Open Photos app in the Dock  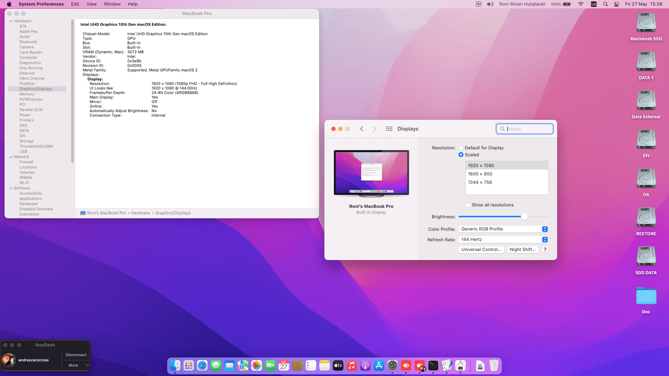pos(256,365)
